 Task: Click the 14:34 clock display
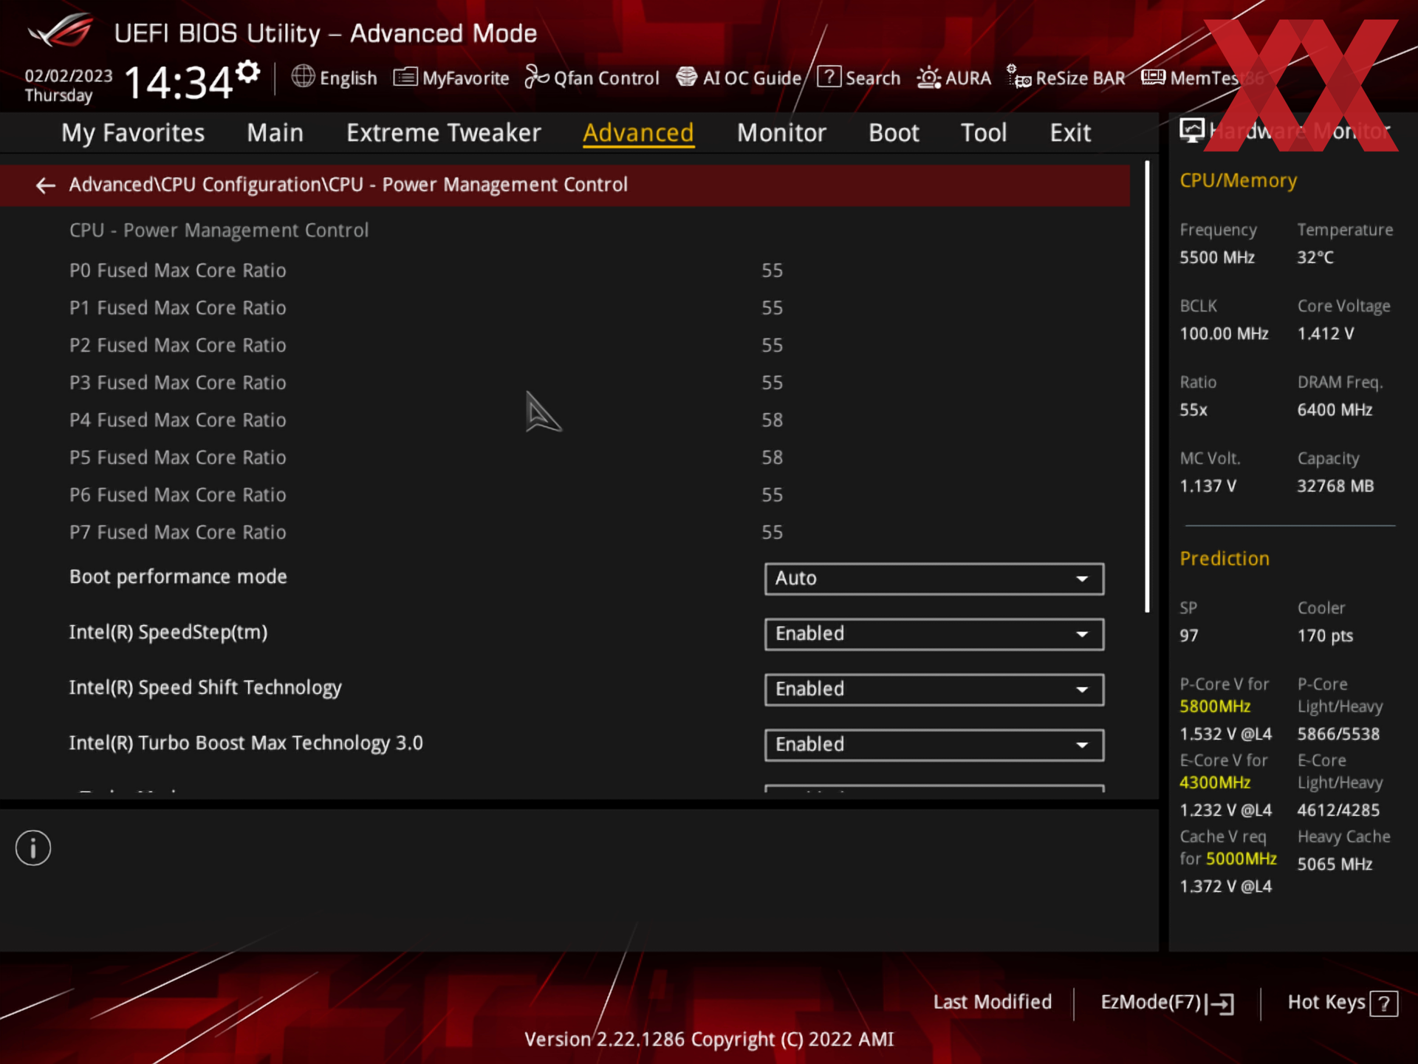click(x=179, y=82)
